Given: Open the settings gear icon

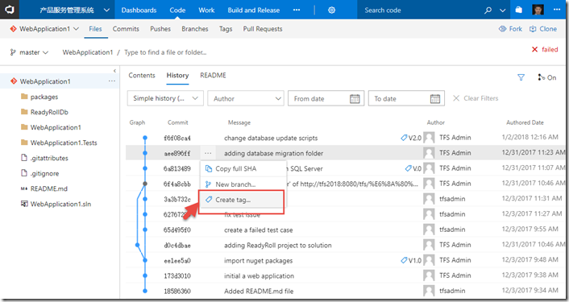Looking at the screenshot, I should point(332,10).
